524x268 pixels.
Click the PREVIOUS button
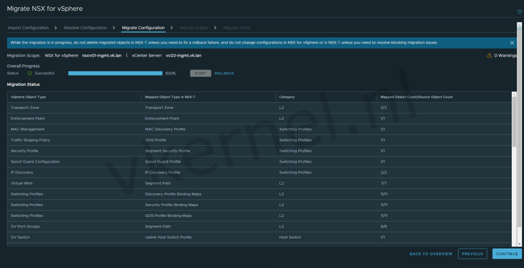click(472, 254)
